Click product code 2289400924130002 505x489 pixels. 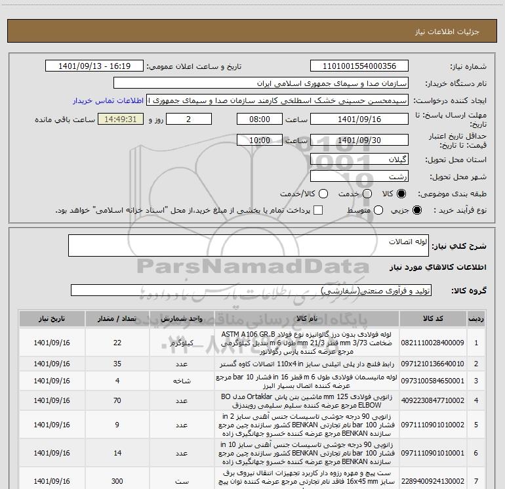(x=433, y=481)
